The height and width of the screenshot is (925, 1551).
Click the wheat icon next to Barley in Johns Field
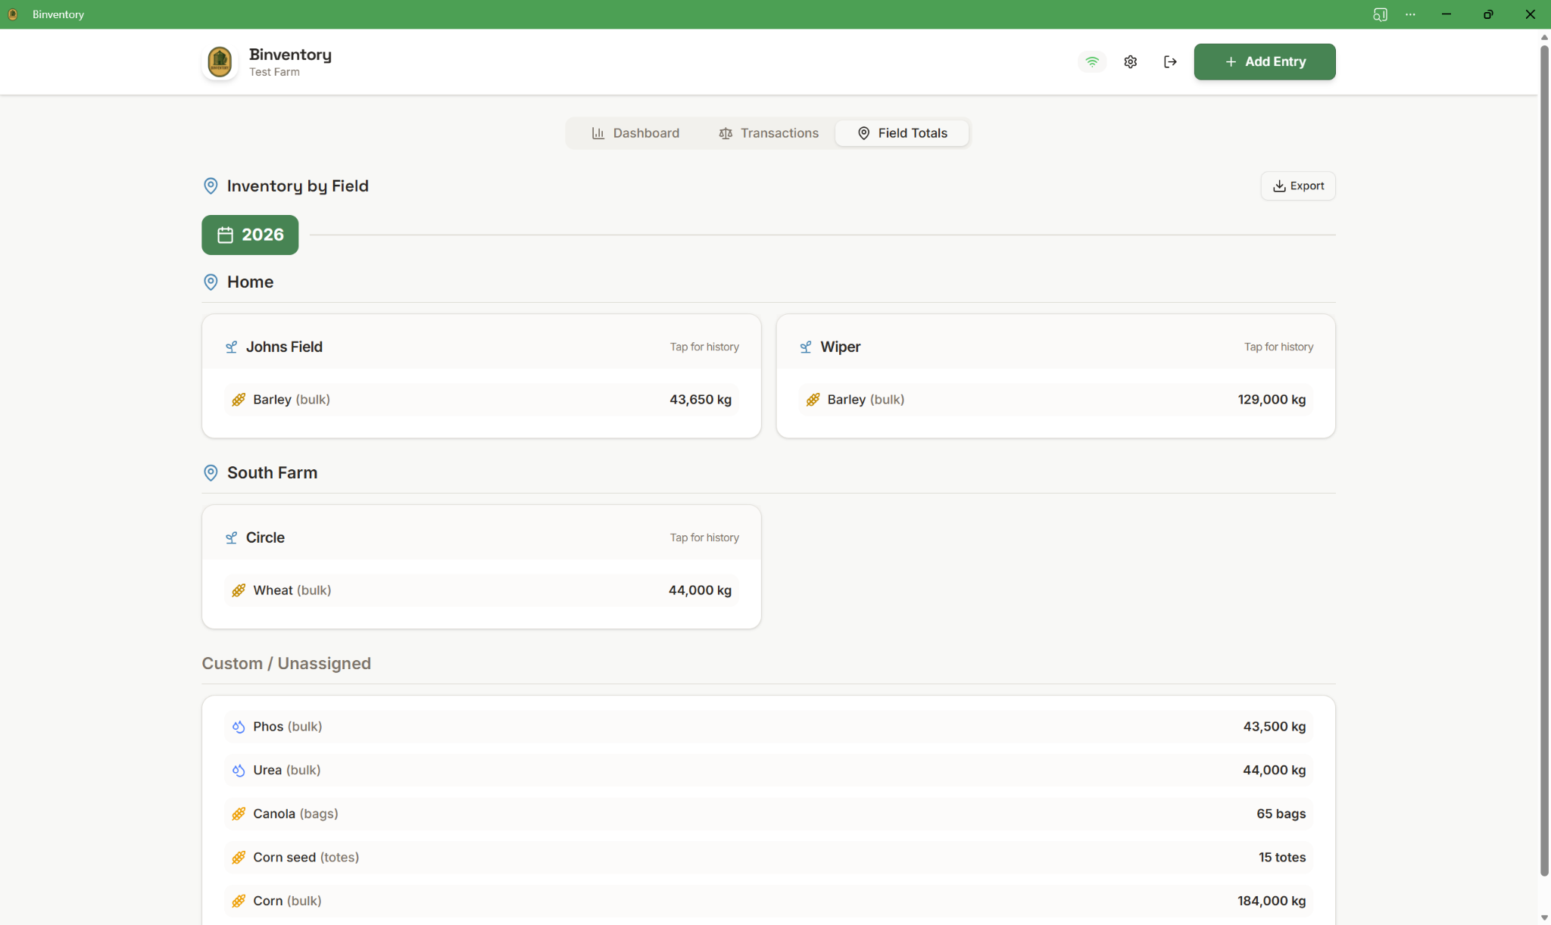point(239,399)
